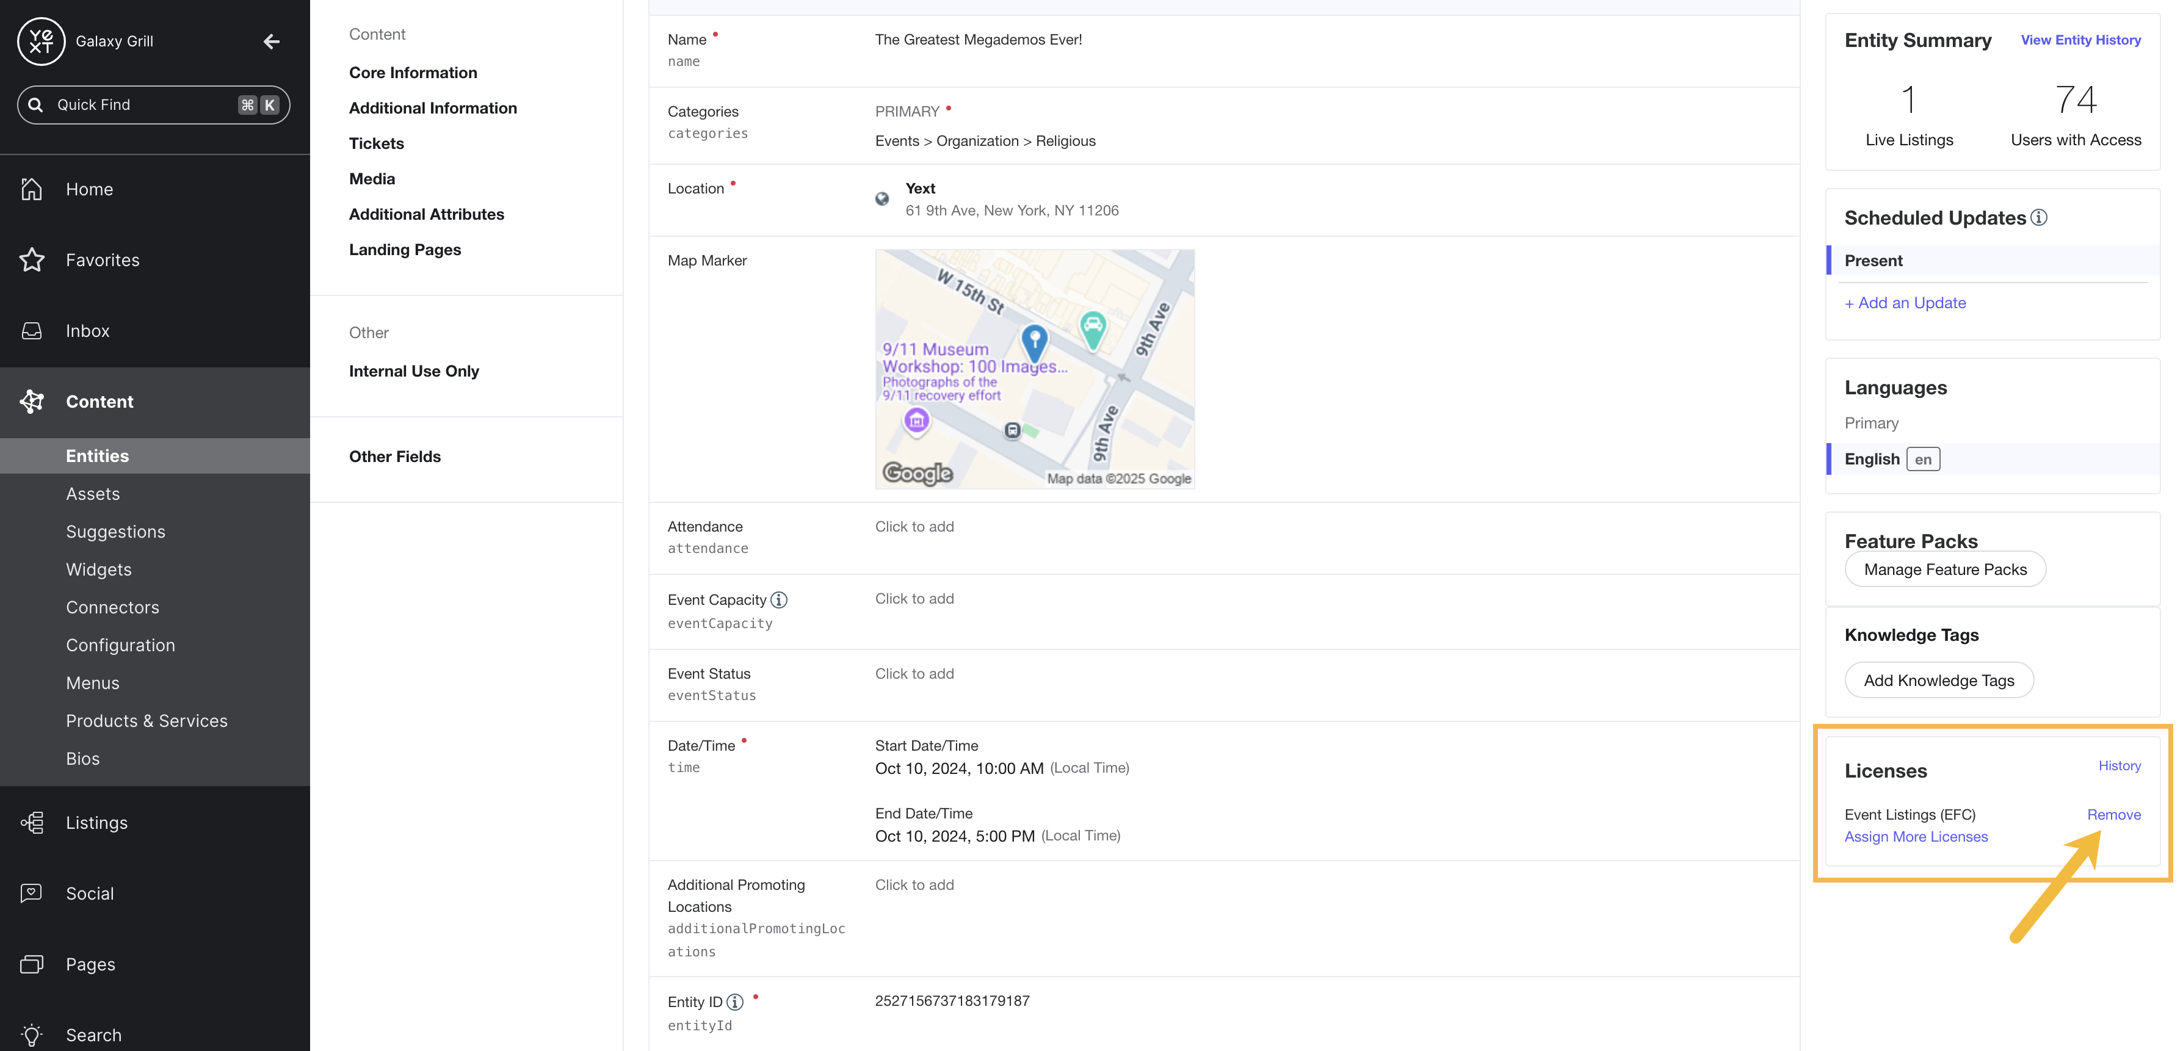Click the Yext logo icon
The height and width of the screenshot is (1051, 2183).
[x=41, y=41]
